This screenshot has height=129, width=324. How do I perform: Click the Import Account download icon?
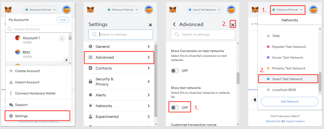11,82
